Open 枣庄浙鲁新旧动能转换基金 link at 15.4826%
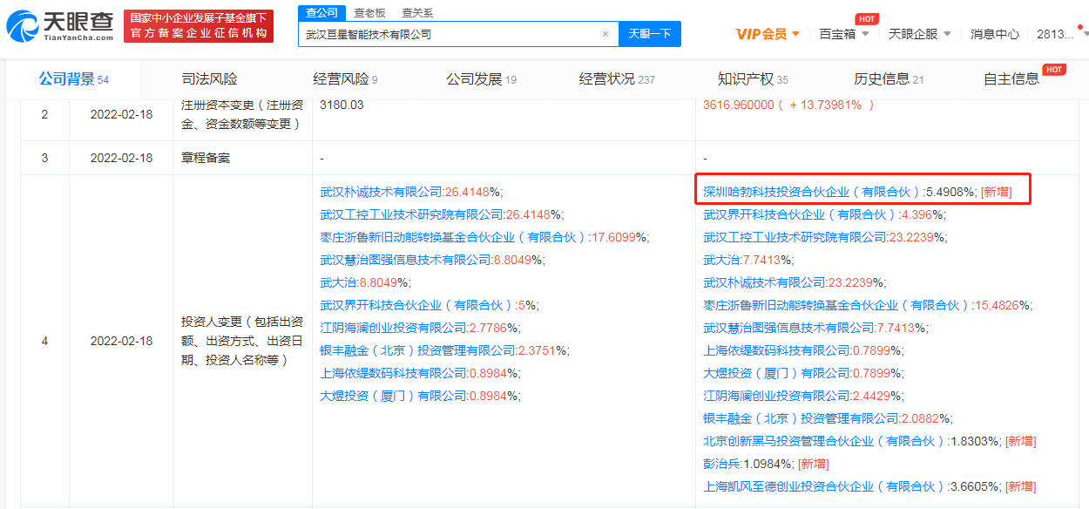1089x509 pixels. tap(836, 305)
